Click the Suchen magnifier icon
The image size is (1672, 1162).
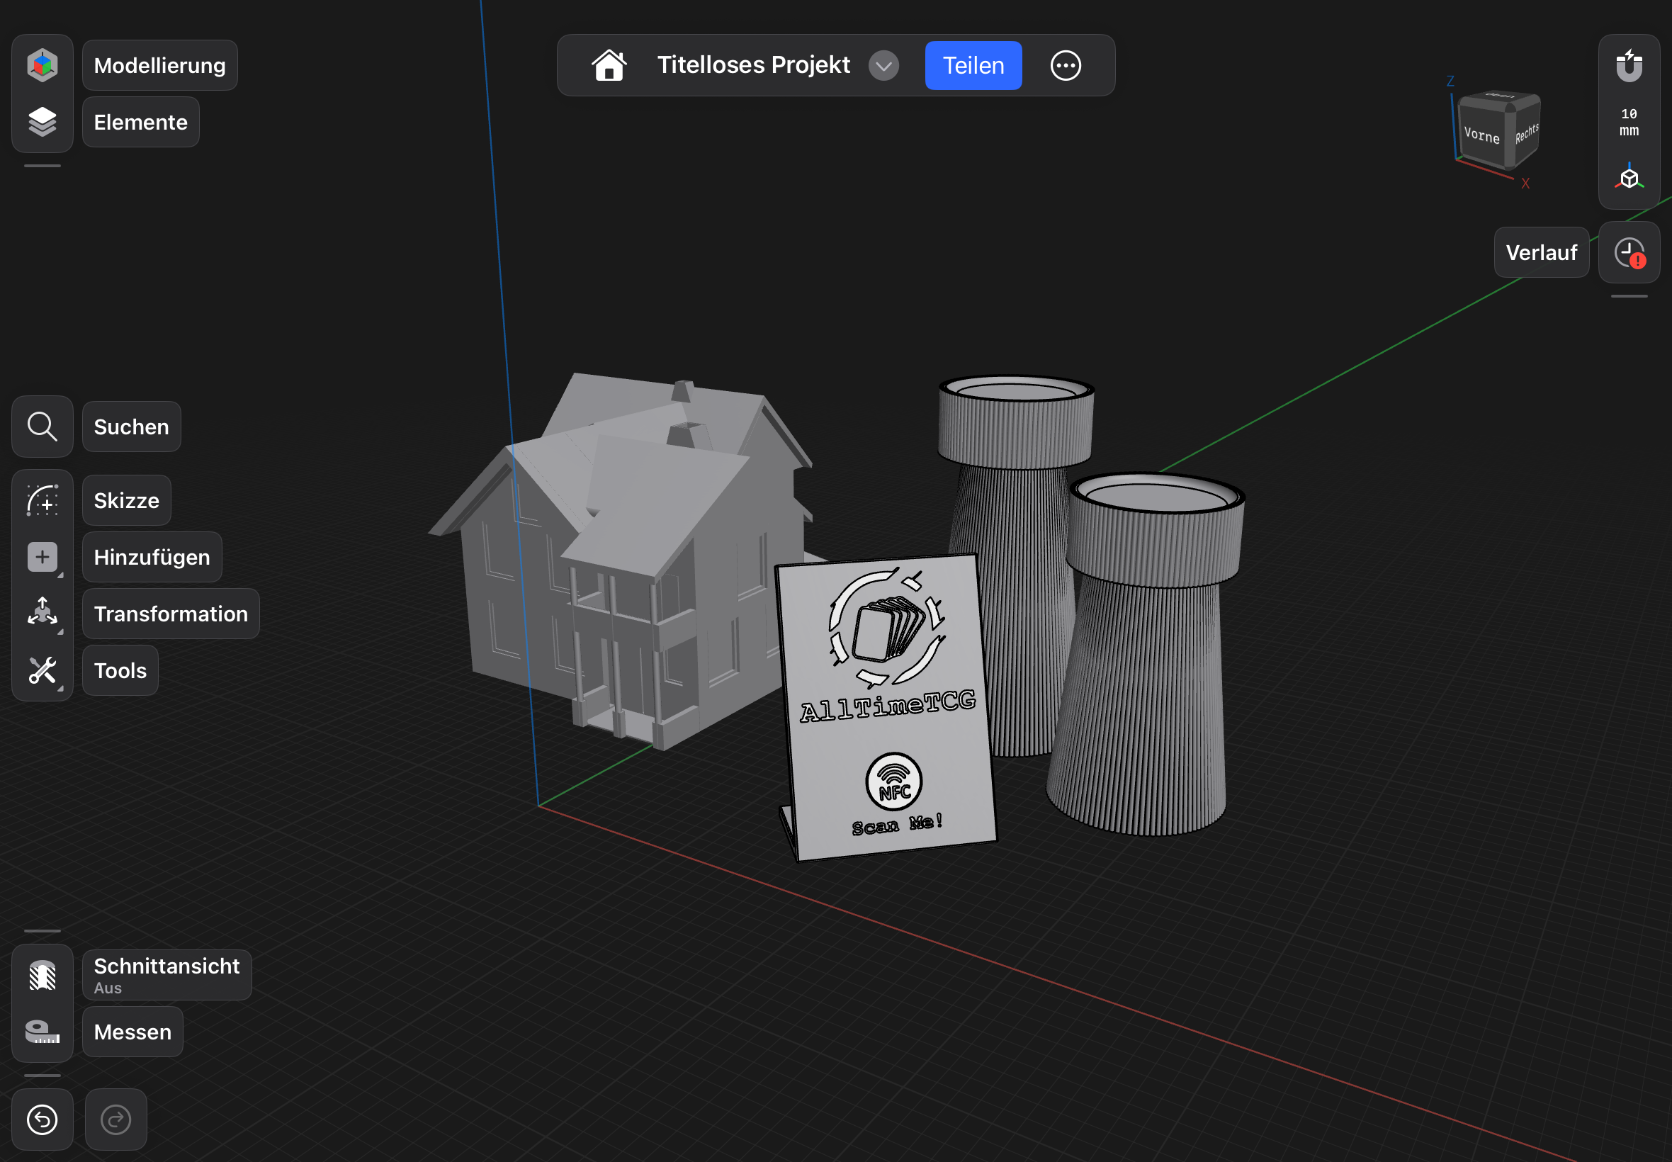[x=43, y=427]
